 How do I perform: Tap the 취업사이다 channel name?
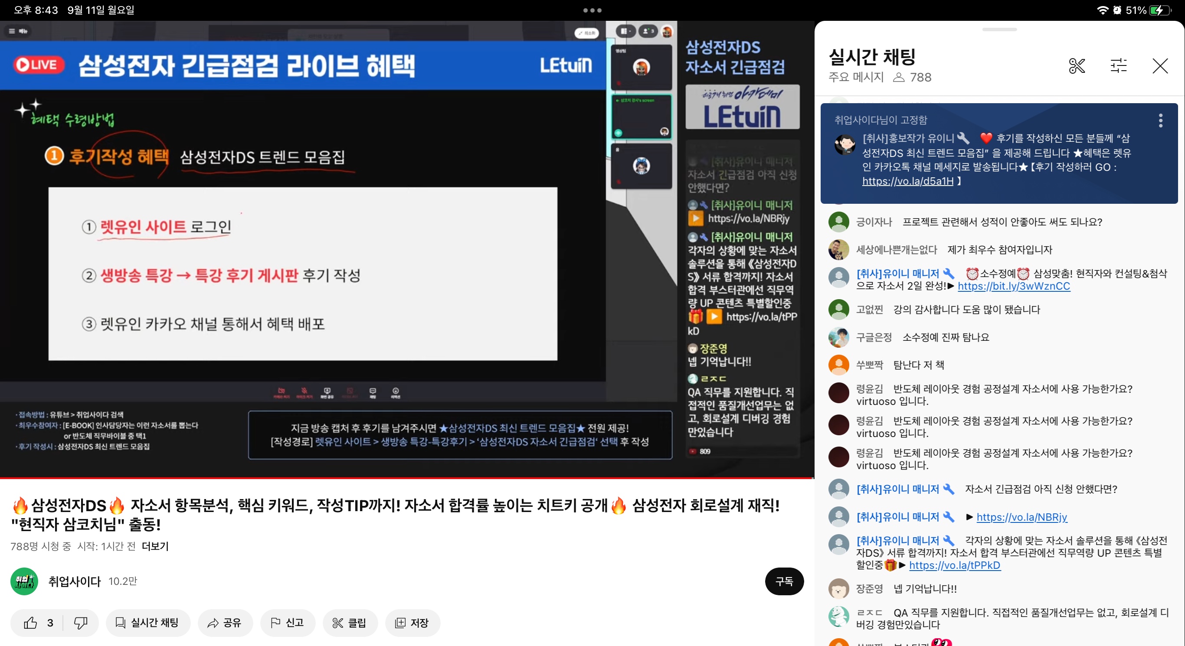click(x=75, y=582)
